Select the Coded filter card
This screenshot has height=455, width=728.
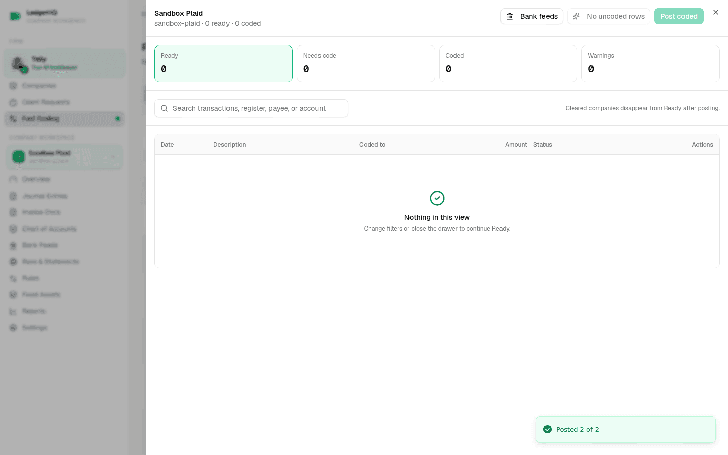point(508,64)
